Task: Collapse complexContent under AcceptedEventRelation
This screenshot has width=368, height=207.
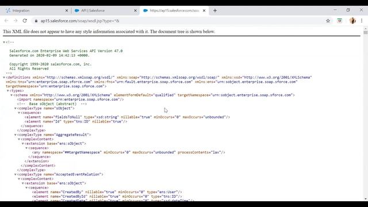Action: coord(19,179)
